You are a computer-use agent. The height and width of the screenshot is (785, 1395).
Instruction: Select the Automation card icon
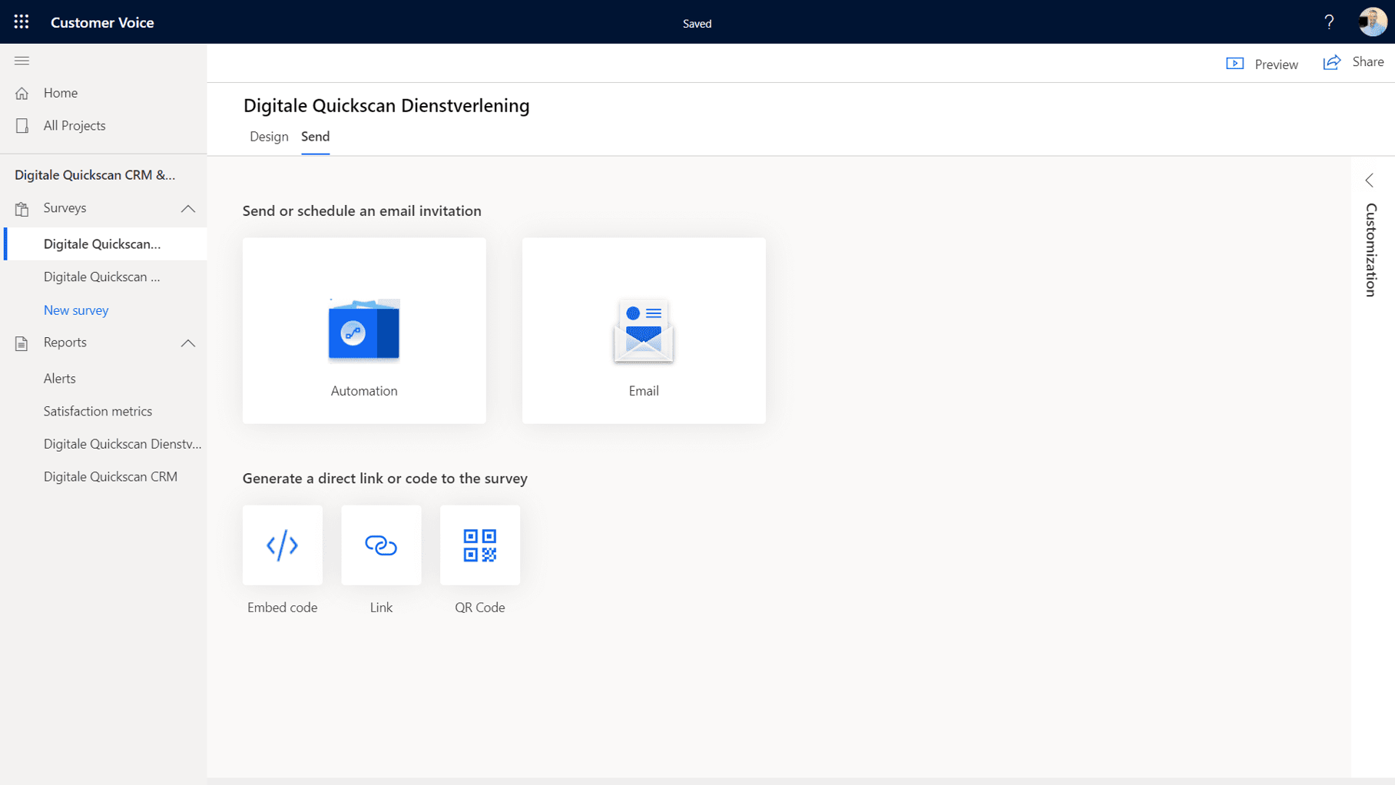click(364, 330)
